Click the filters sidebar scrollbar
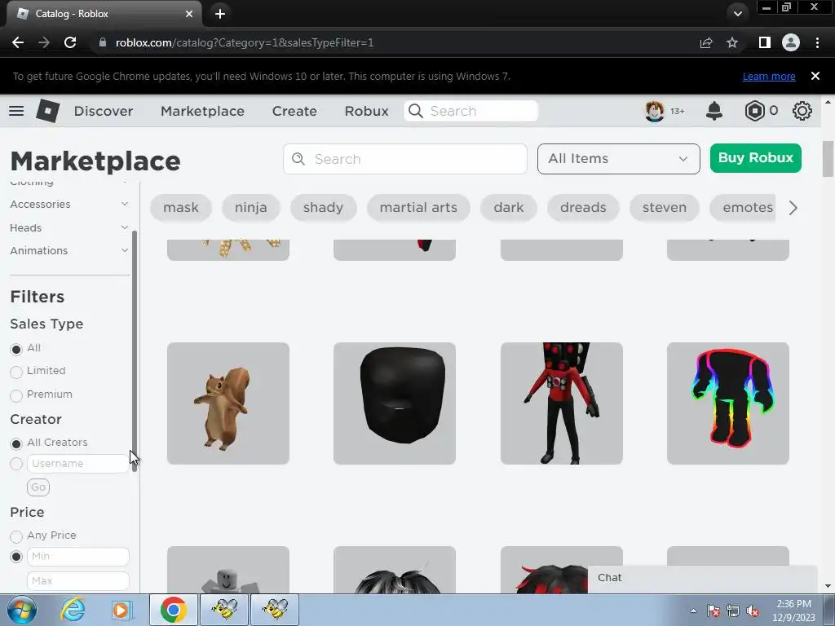This screenshot has height=626, width=835. [135, 351]
